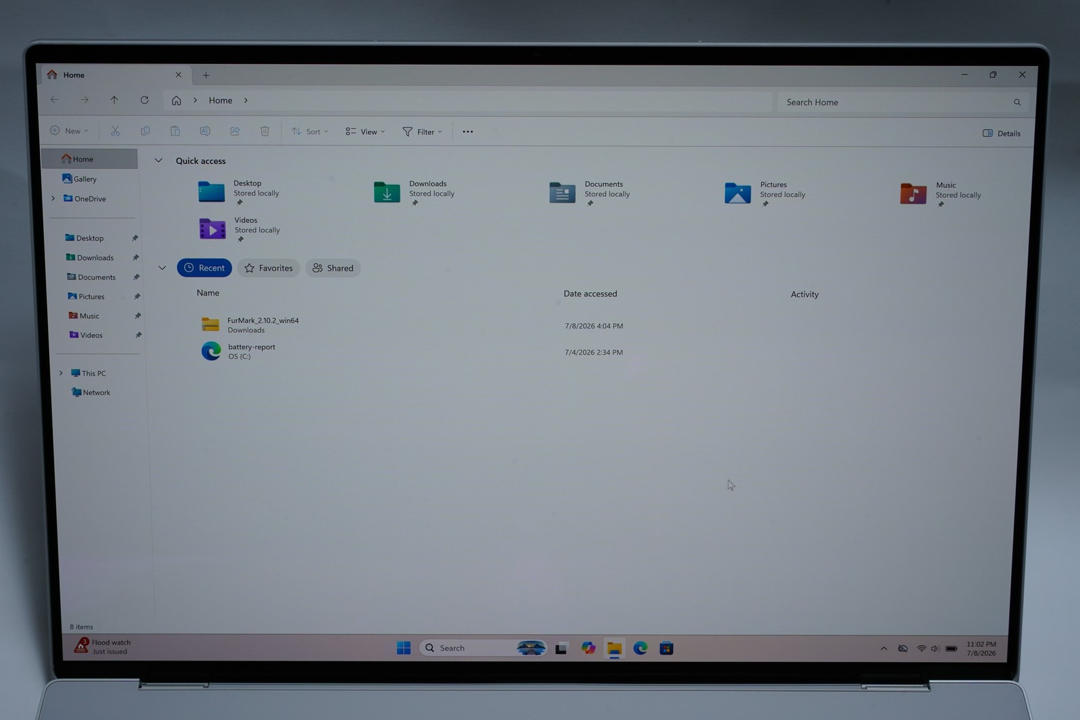
Task: Click the search magnifier in Search Home
Action: pos(1017,103)
